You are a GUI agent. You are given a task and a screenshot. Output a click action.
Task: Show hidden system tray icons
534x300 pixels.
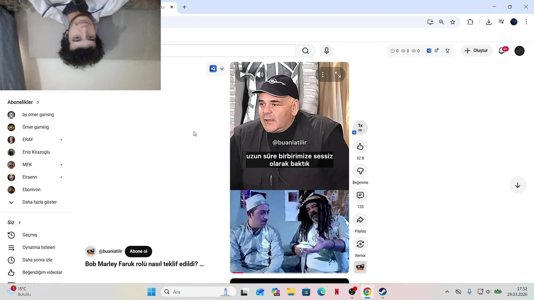point(447,292)
